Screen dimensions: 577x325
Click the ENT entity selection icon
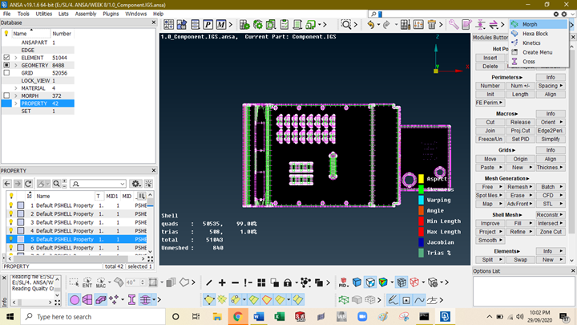point(87,282)
